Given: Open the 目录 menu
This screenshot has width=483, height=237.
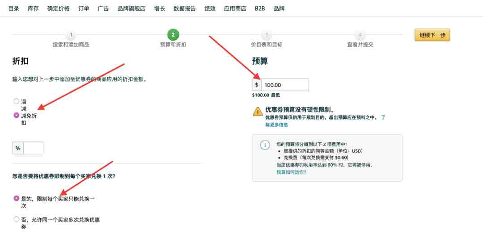Looking at the screenshot, I should [x=13, y=8].
